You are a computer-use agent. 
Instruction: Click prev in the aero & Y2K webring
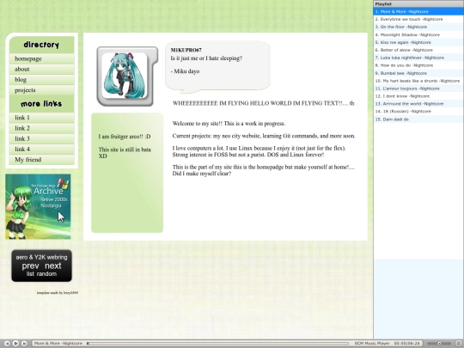(x=30, y=266)
